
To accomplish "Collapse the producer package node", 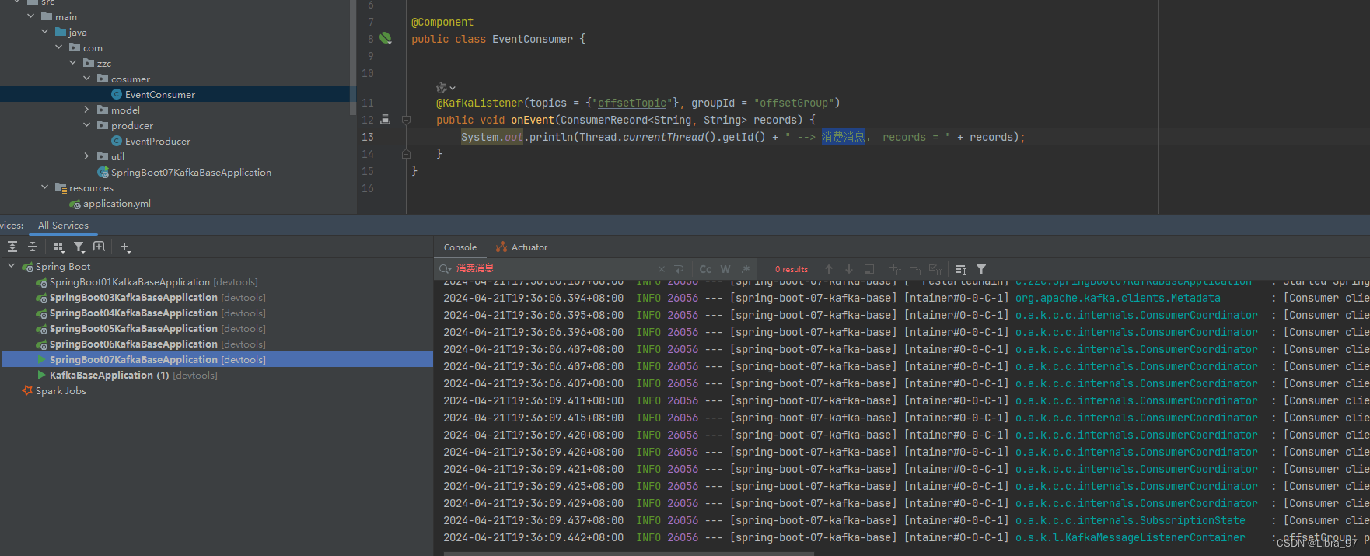I will (86, 125).
